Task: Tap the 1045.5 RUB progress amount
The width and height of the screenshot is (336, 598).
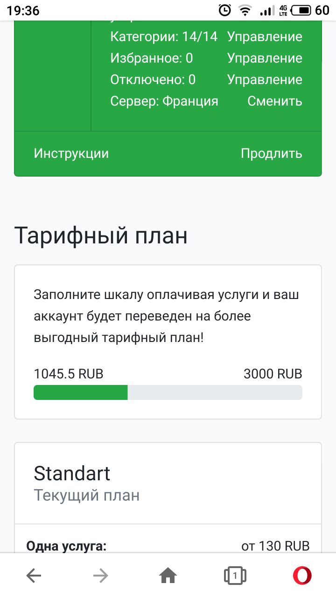Action: pos(69,374)
